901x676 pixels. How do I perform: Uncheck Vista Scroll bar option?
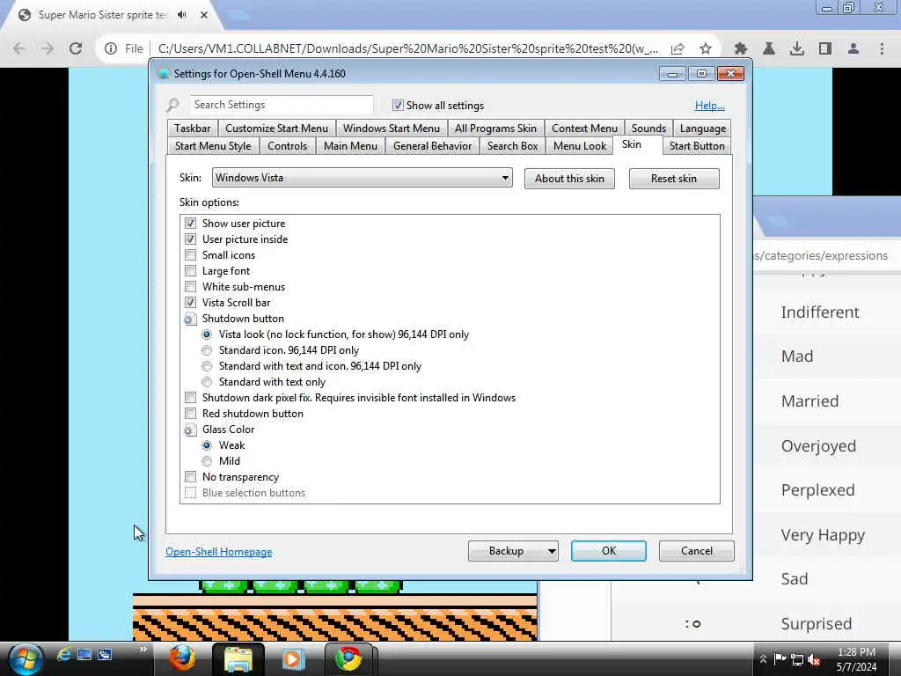(190, 303)
